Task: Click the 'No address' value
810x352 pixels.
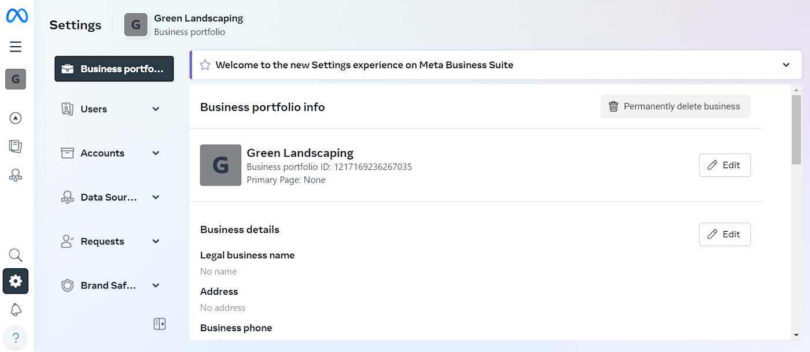Action: coord(223,307)
